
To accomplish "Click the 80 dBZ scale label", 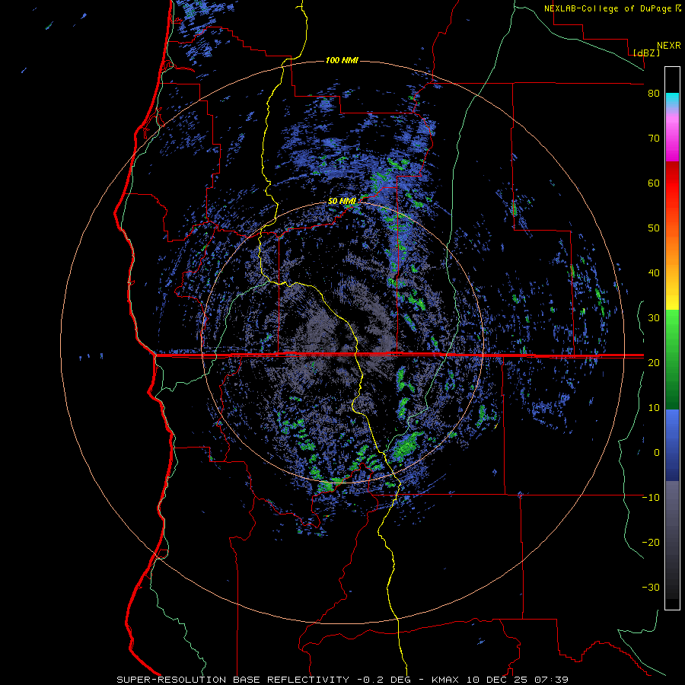I will pos(654,94).
